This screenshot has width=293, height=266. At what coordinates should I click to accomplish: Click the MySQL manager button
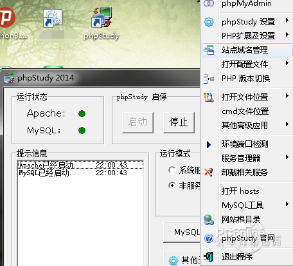click(182, 233)
